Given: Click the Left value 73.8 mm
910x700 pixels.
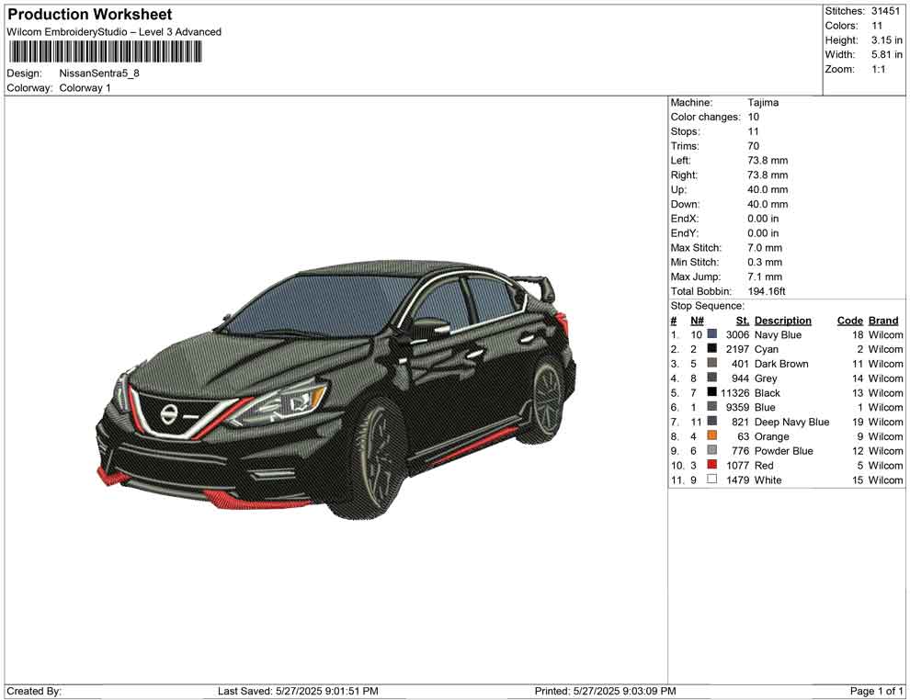Looking at the screenshot, I should [768, 161].
